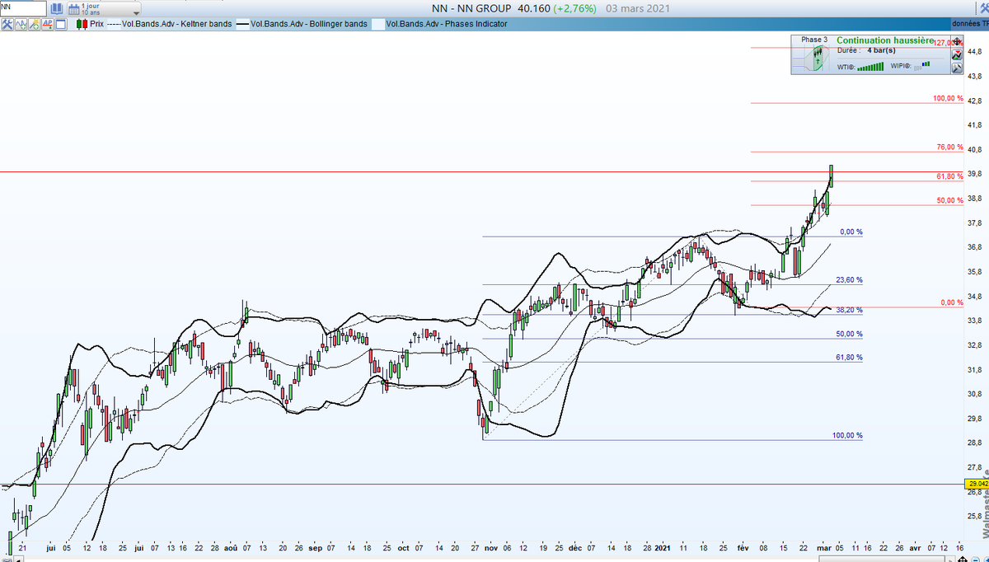The image size is (989, 562).
Task: Click the blue 38,20 % Fibonacci label
Action: [x=849, y=310]
